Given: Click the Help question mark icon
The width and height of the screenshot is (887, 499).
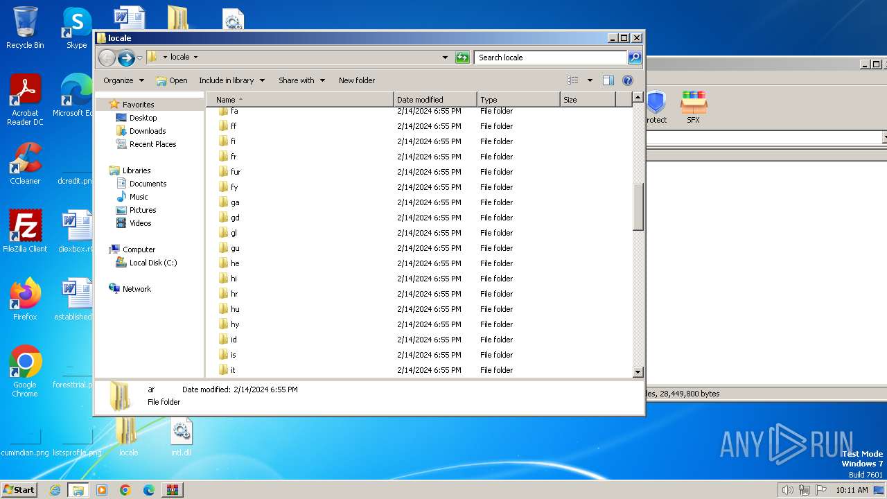Looking at the screenshot, I should coord(628,80).
